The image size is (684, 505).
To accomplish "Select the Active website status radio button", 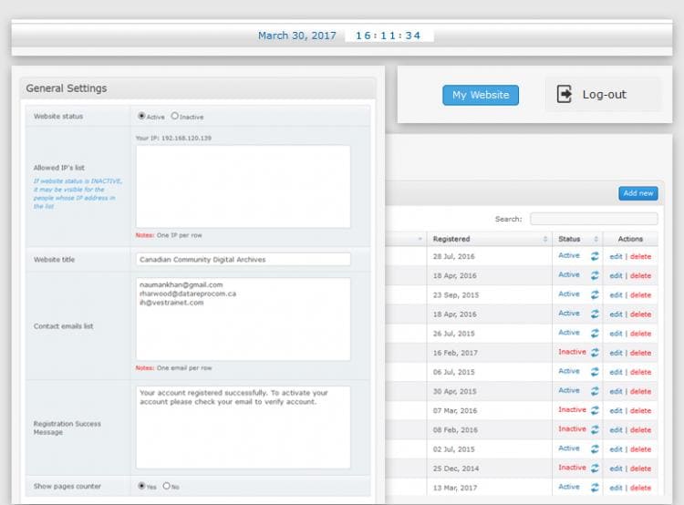I will pyautogui.click(x=141, y=117).
